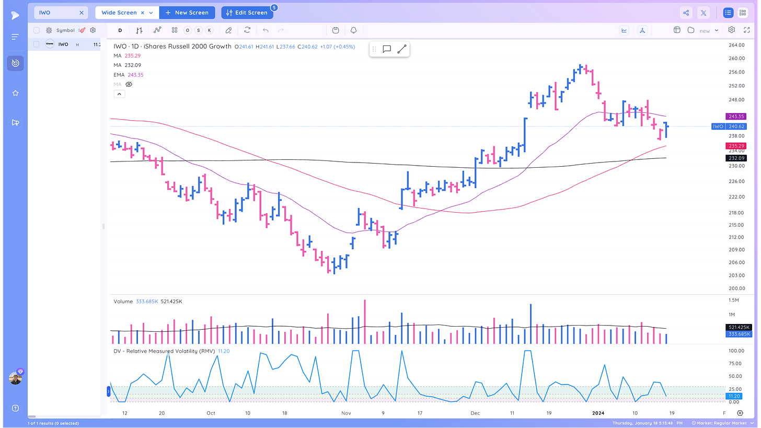Screen dimensions: 761x428
Task: Toggle the network nodes icon button
Action: click(642, 30)
